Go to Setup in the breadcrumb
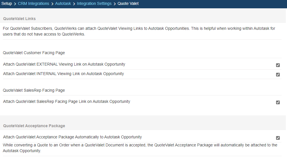287x161 pixels. click(x=7, y=4)
